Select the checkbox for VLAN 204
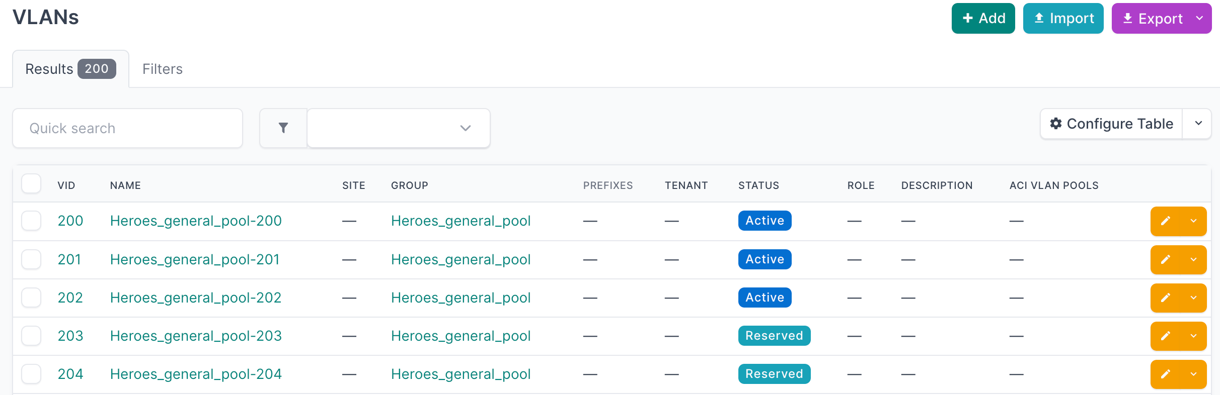This screenshot has width=1220, height=395. (31, 374)
